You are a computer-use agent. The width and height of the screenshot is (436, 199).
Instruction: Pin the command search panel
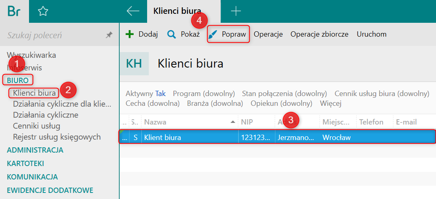(109, 35)
